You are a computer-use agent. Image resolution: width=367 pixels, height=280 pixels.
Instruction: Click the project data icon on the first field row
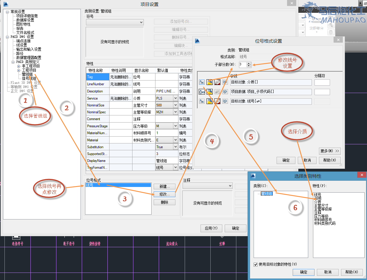[x=209, y=82]
